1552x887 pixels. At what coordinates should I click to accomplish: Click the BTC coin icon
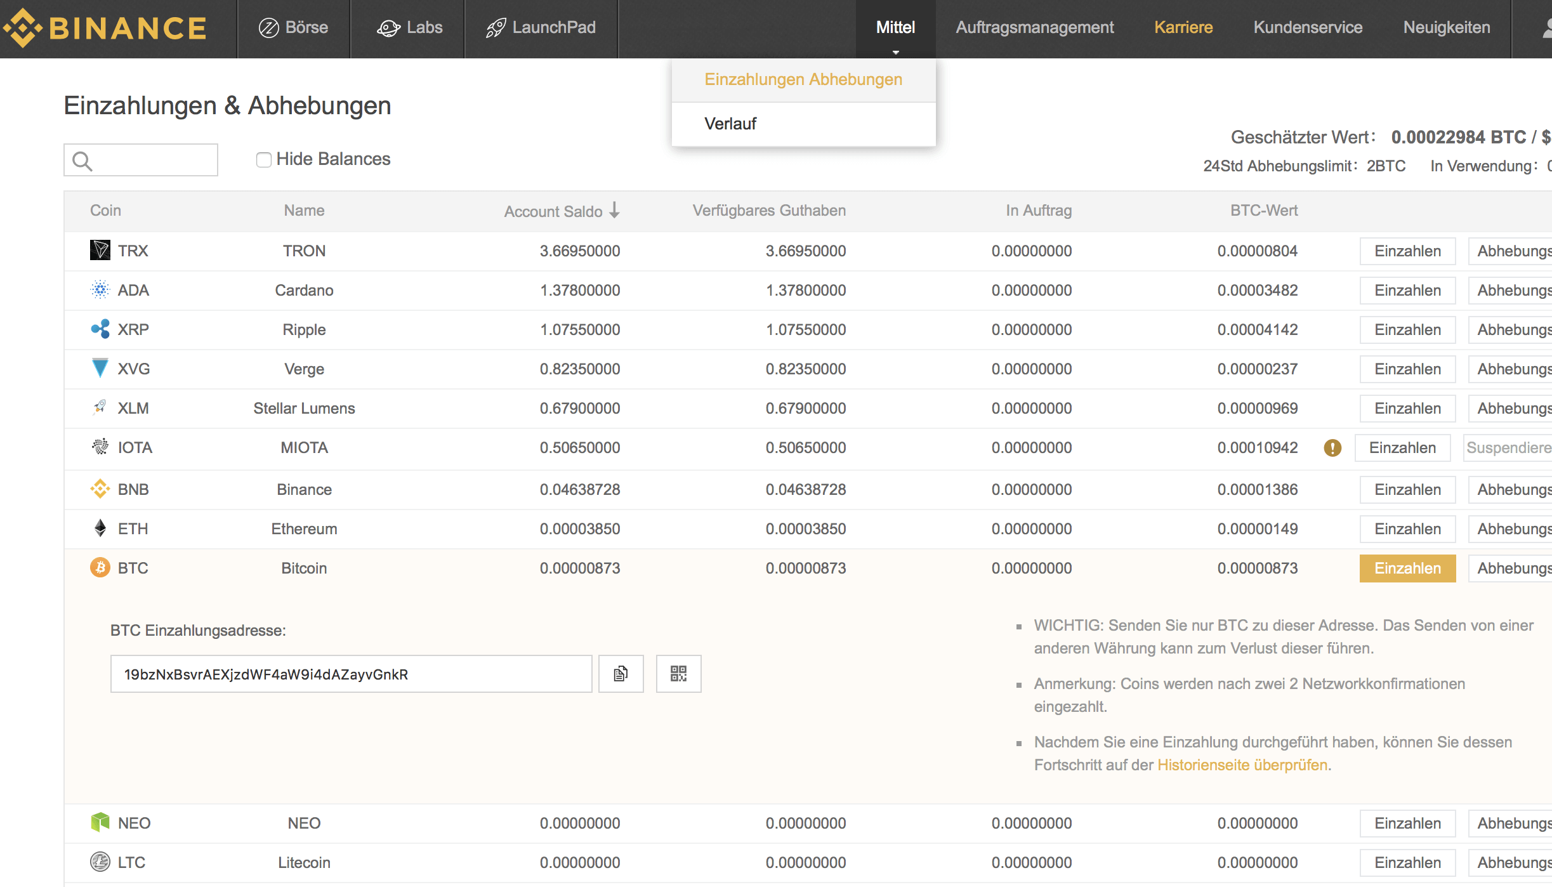(100, 567)
